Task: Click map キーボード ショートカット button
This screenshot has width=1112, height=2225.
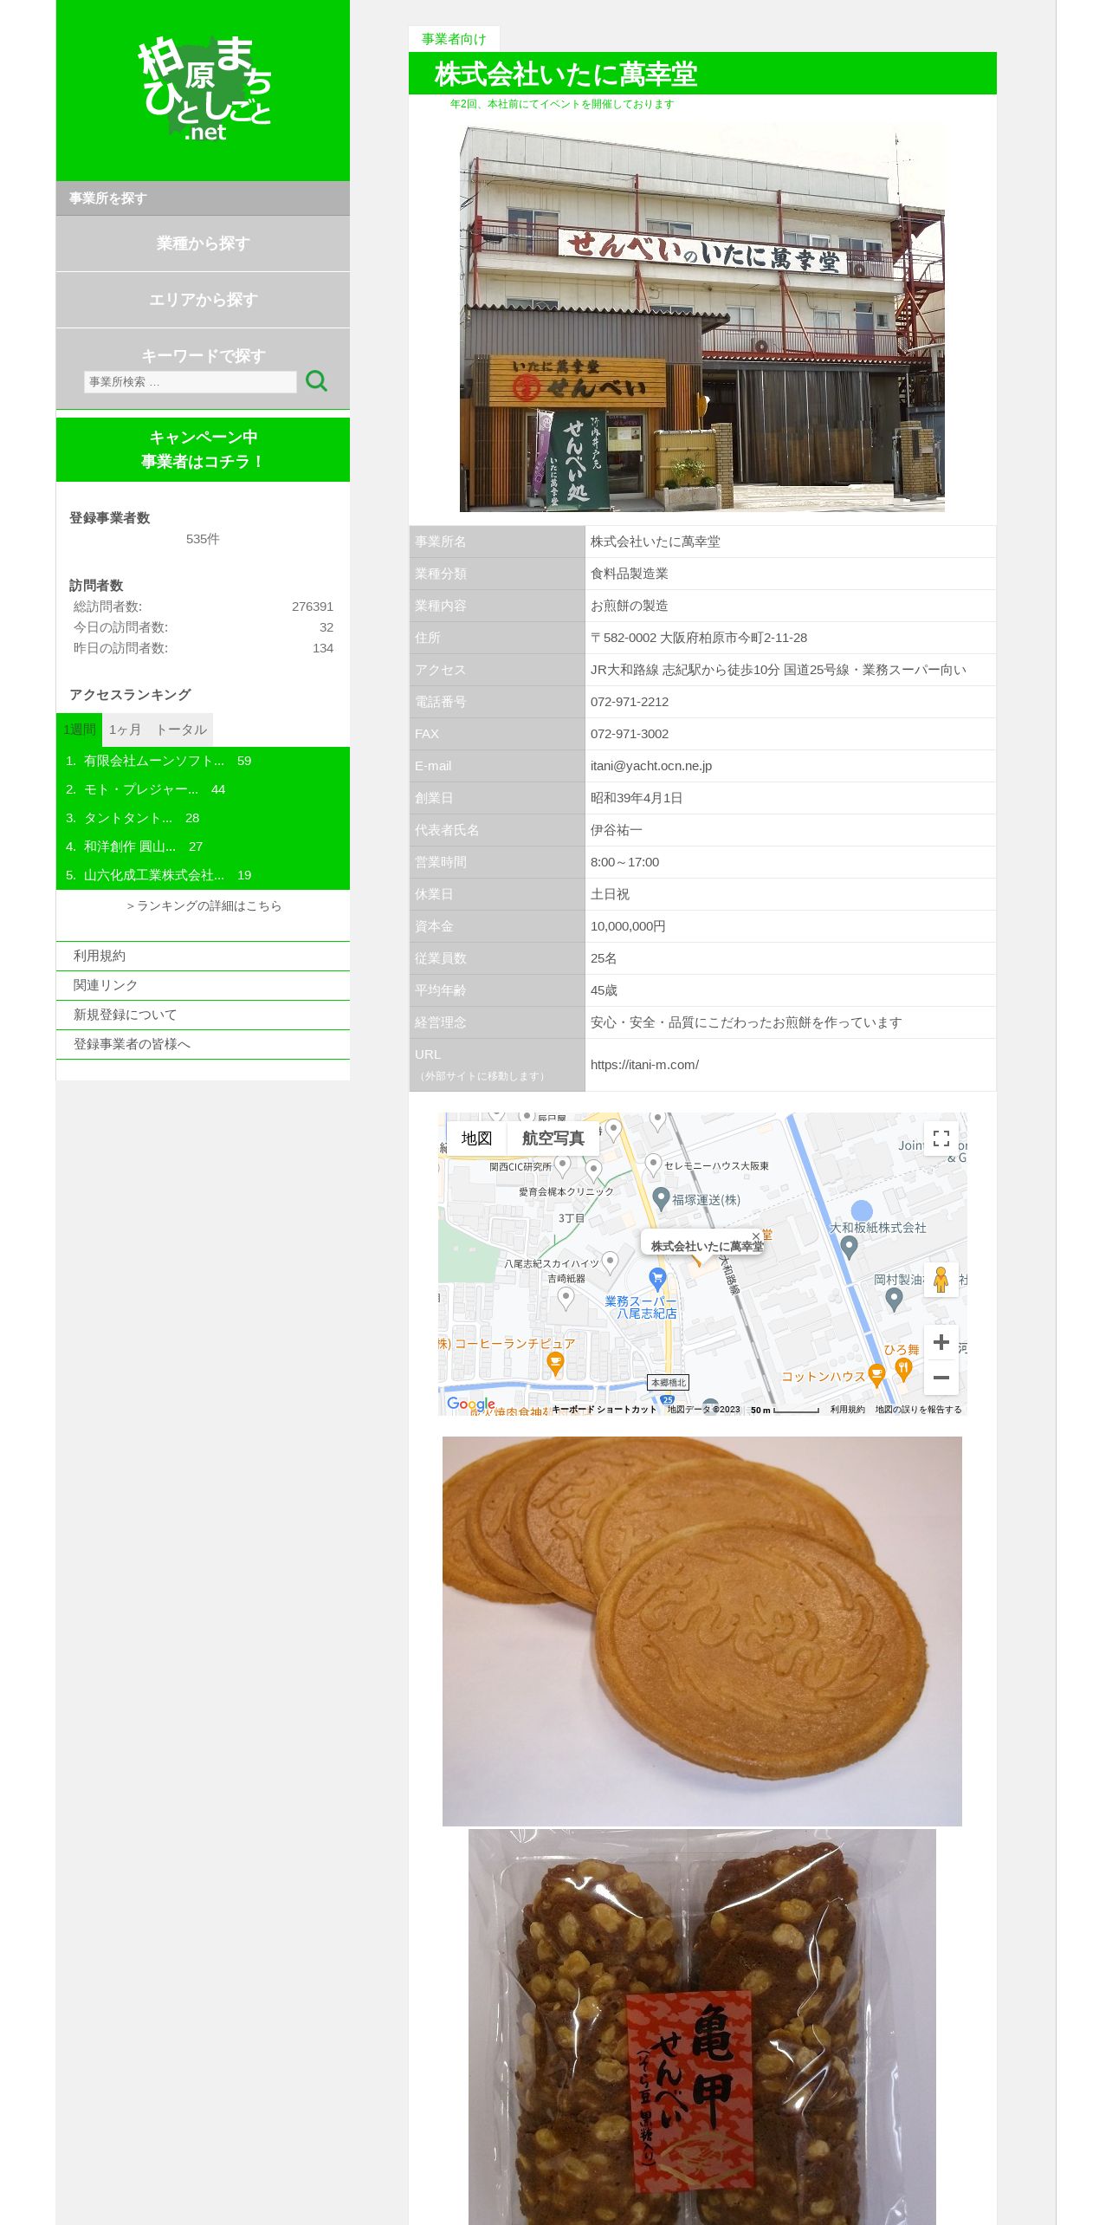Action: coord(604,1410)
